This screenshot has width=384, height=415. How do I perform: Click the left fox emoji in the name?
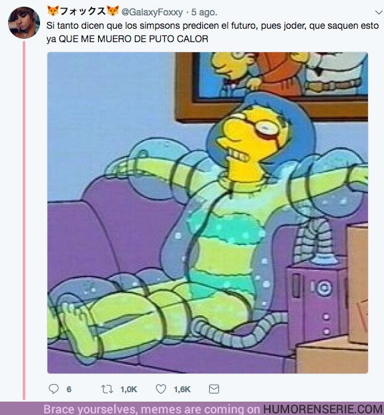[x=53, y=11]
